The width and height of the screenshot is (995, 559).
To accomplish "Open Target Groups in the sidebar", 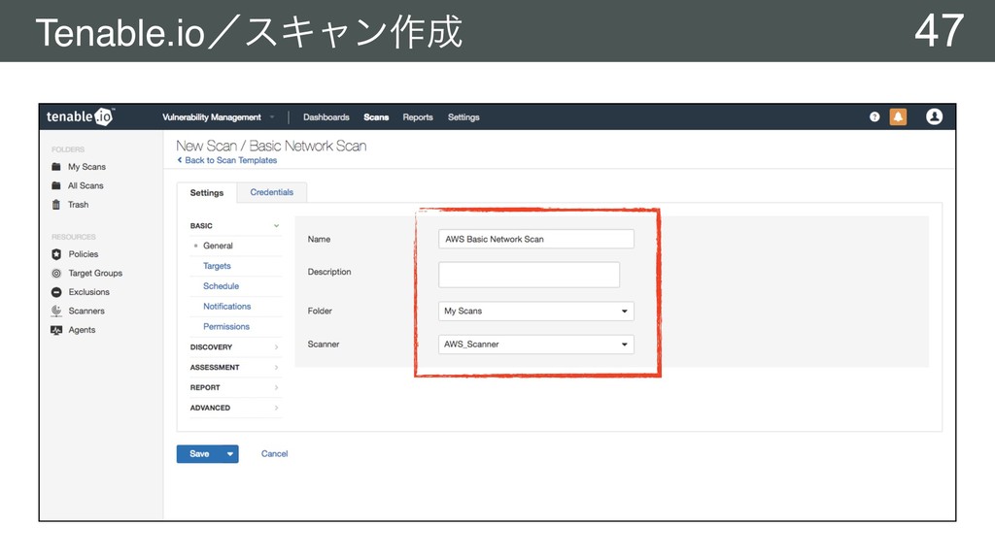I will pyautogui.click(x=95, y=273).
